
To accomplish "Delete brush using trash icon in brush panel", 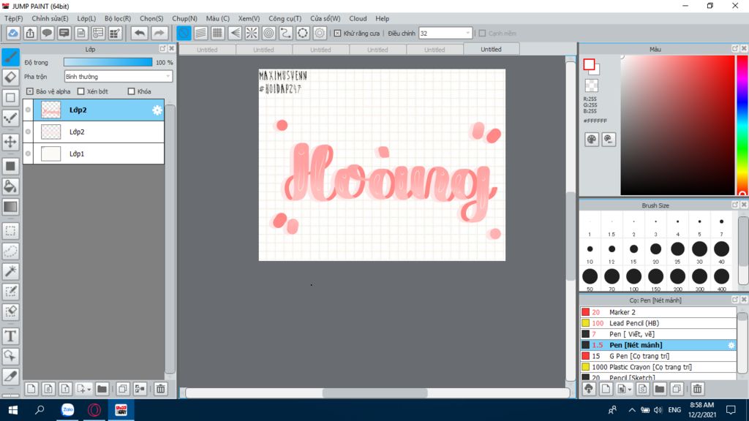I will point(697,389).
